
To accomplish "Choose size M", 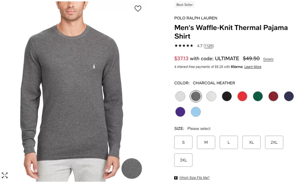I will pos(206,142).
